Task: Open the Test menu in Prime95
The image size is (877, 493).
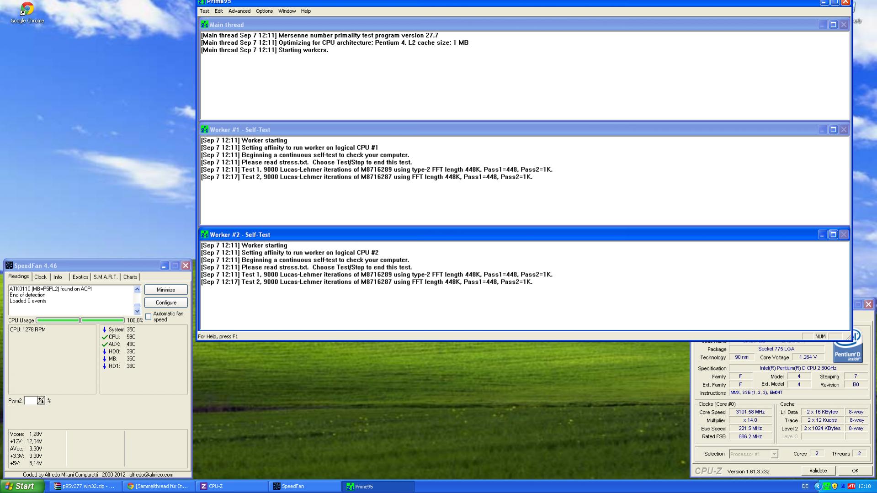Action: (204, 11)
